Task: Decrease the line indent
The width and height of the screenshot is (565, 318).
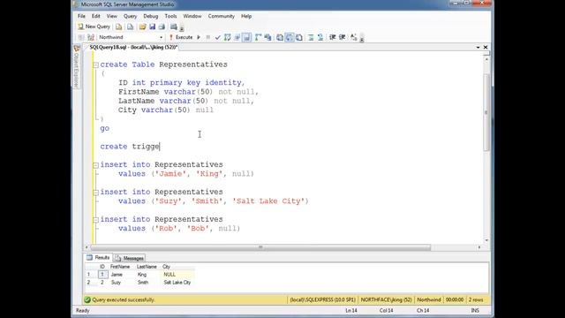Action: point(332,37)
